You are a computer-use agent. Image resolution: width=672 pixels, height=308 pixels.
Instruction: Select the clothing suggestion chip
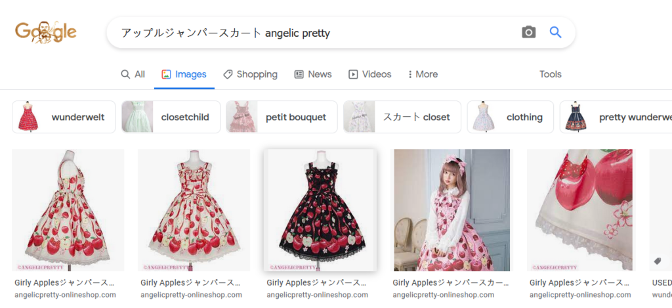(x=510, y=117)
